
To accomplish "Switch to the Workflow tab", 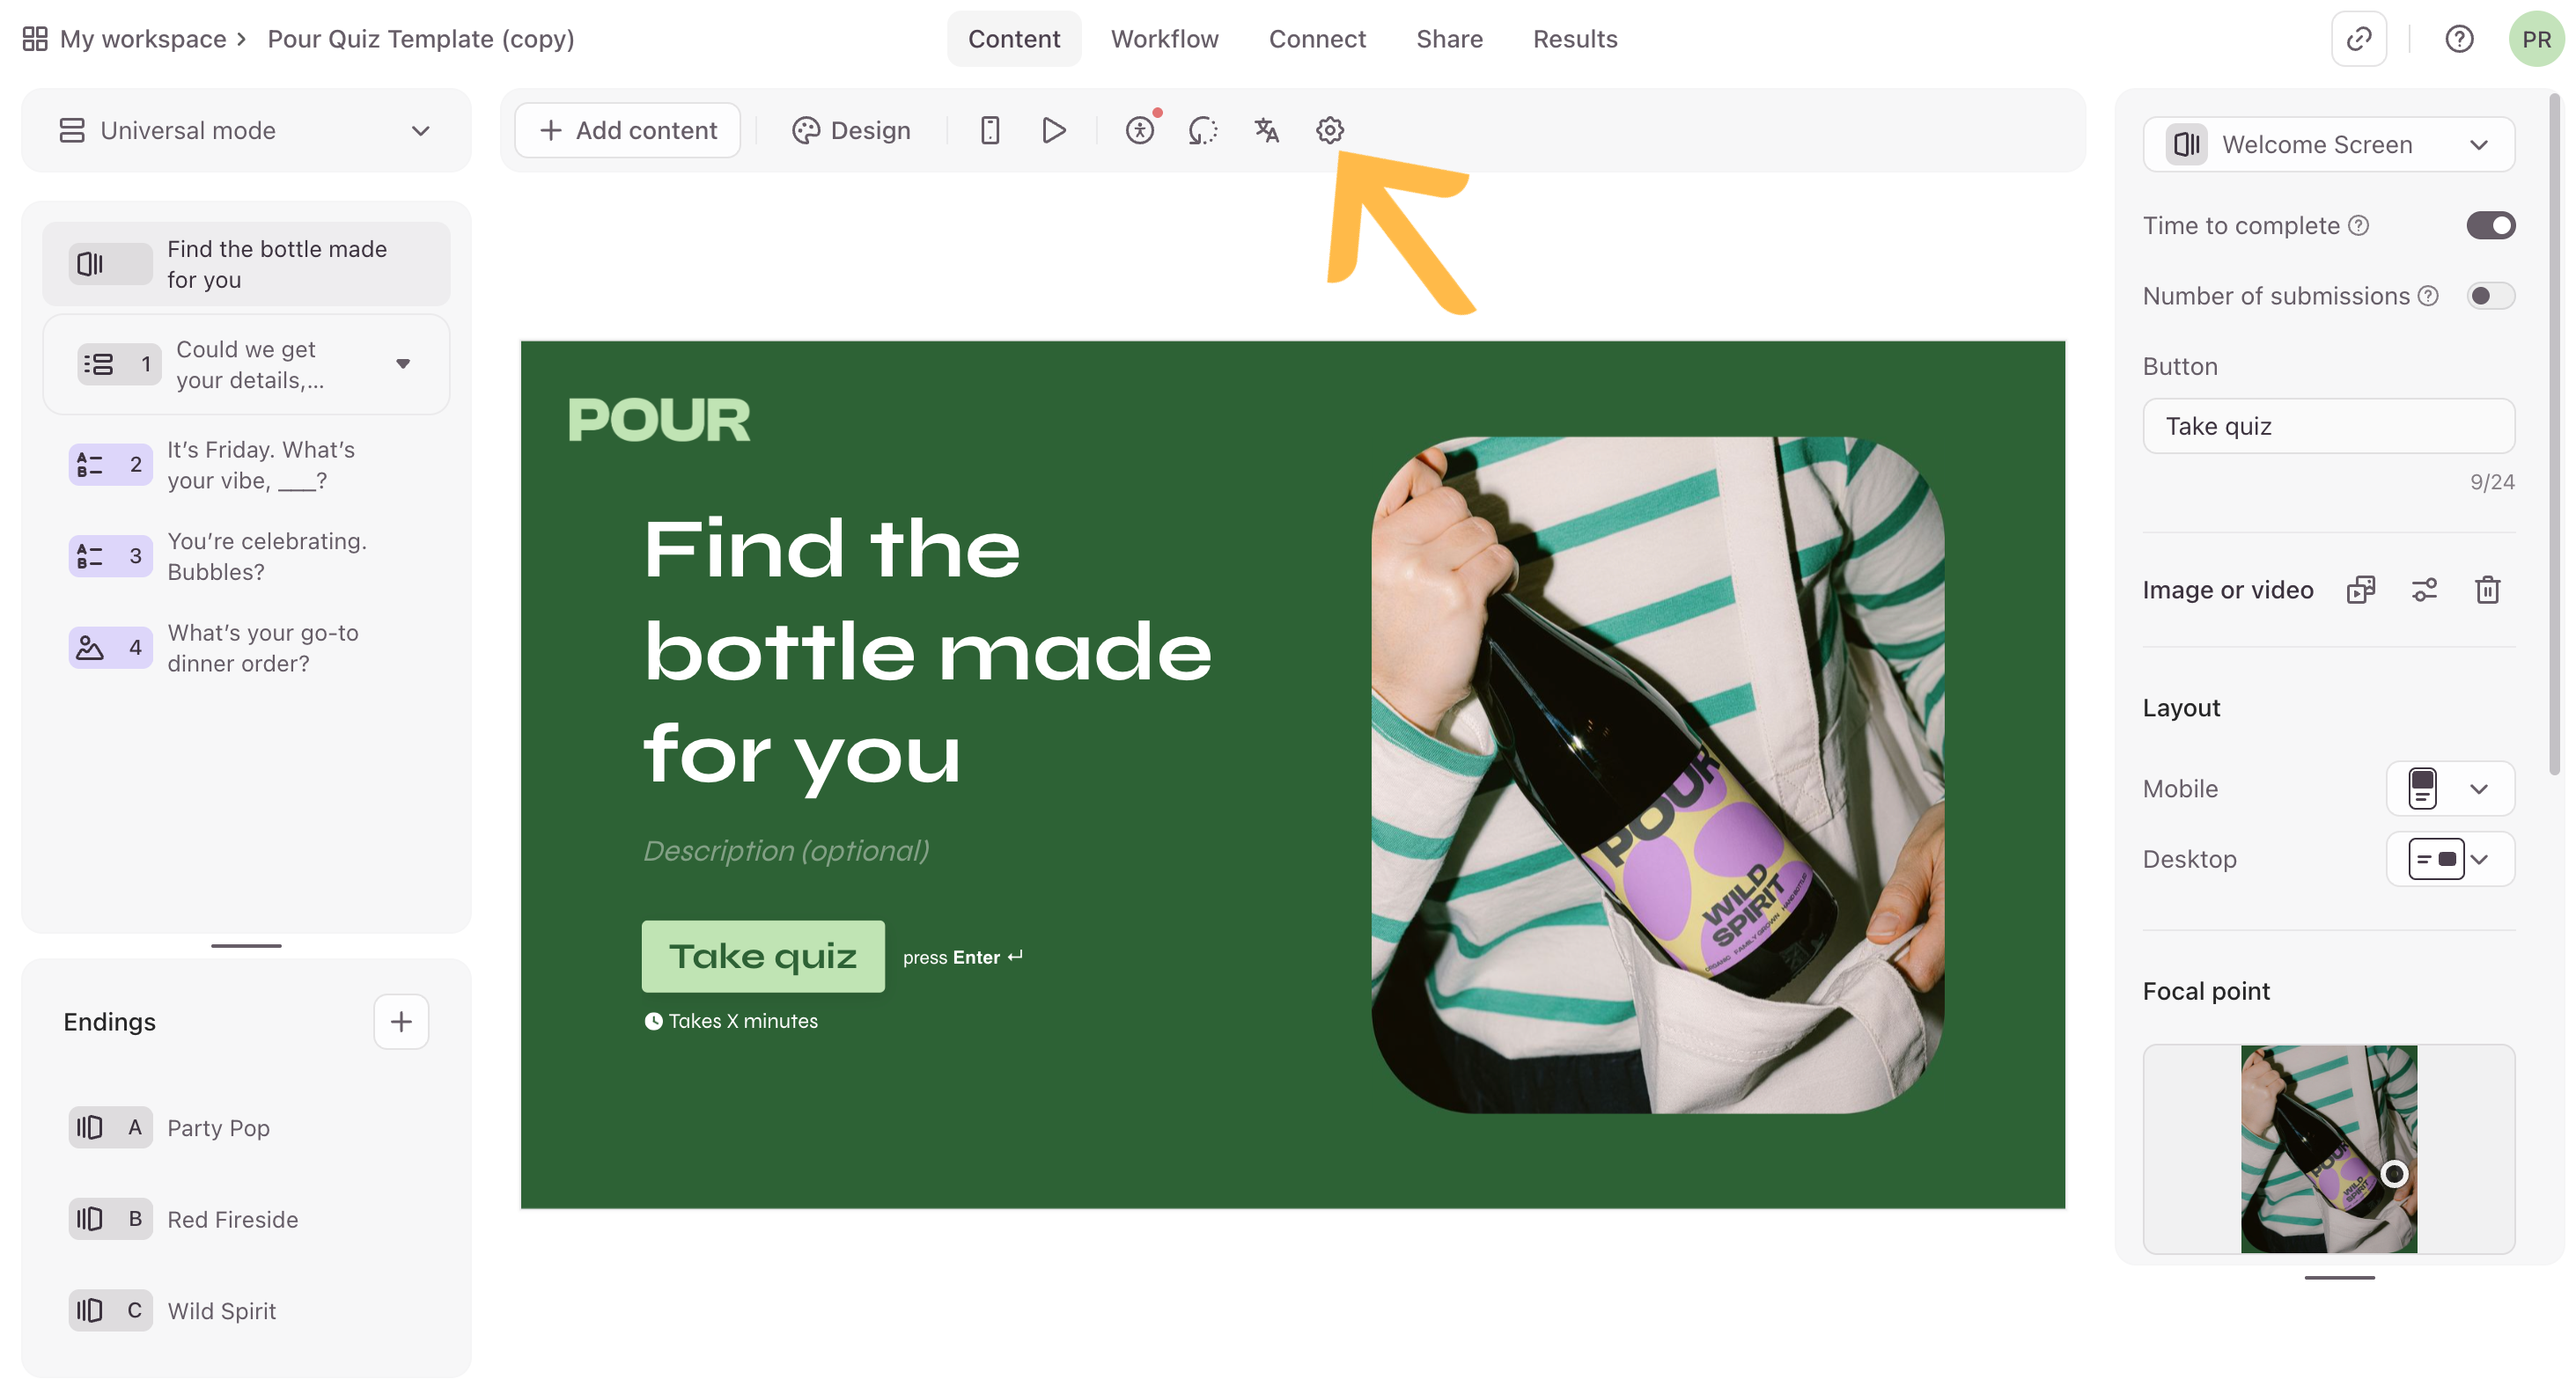I will [1165, 39].
